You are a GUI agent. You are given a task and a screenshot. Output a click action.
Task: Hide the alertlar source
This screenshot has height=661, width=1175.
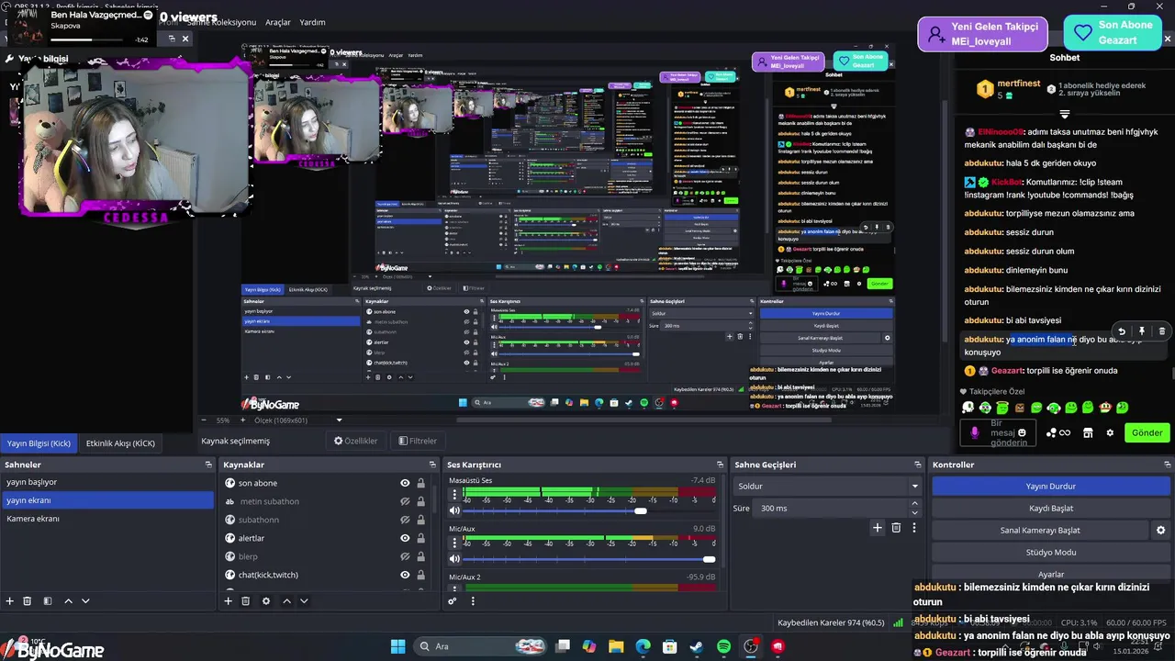405,538
